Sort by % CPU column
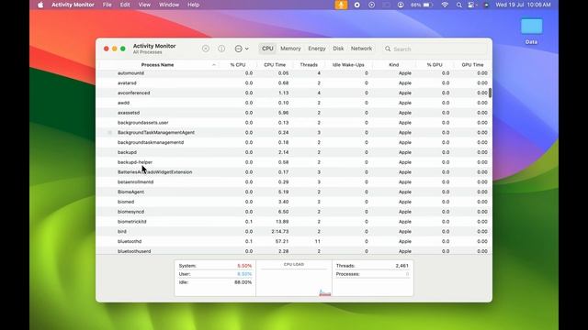 238,65
